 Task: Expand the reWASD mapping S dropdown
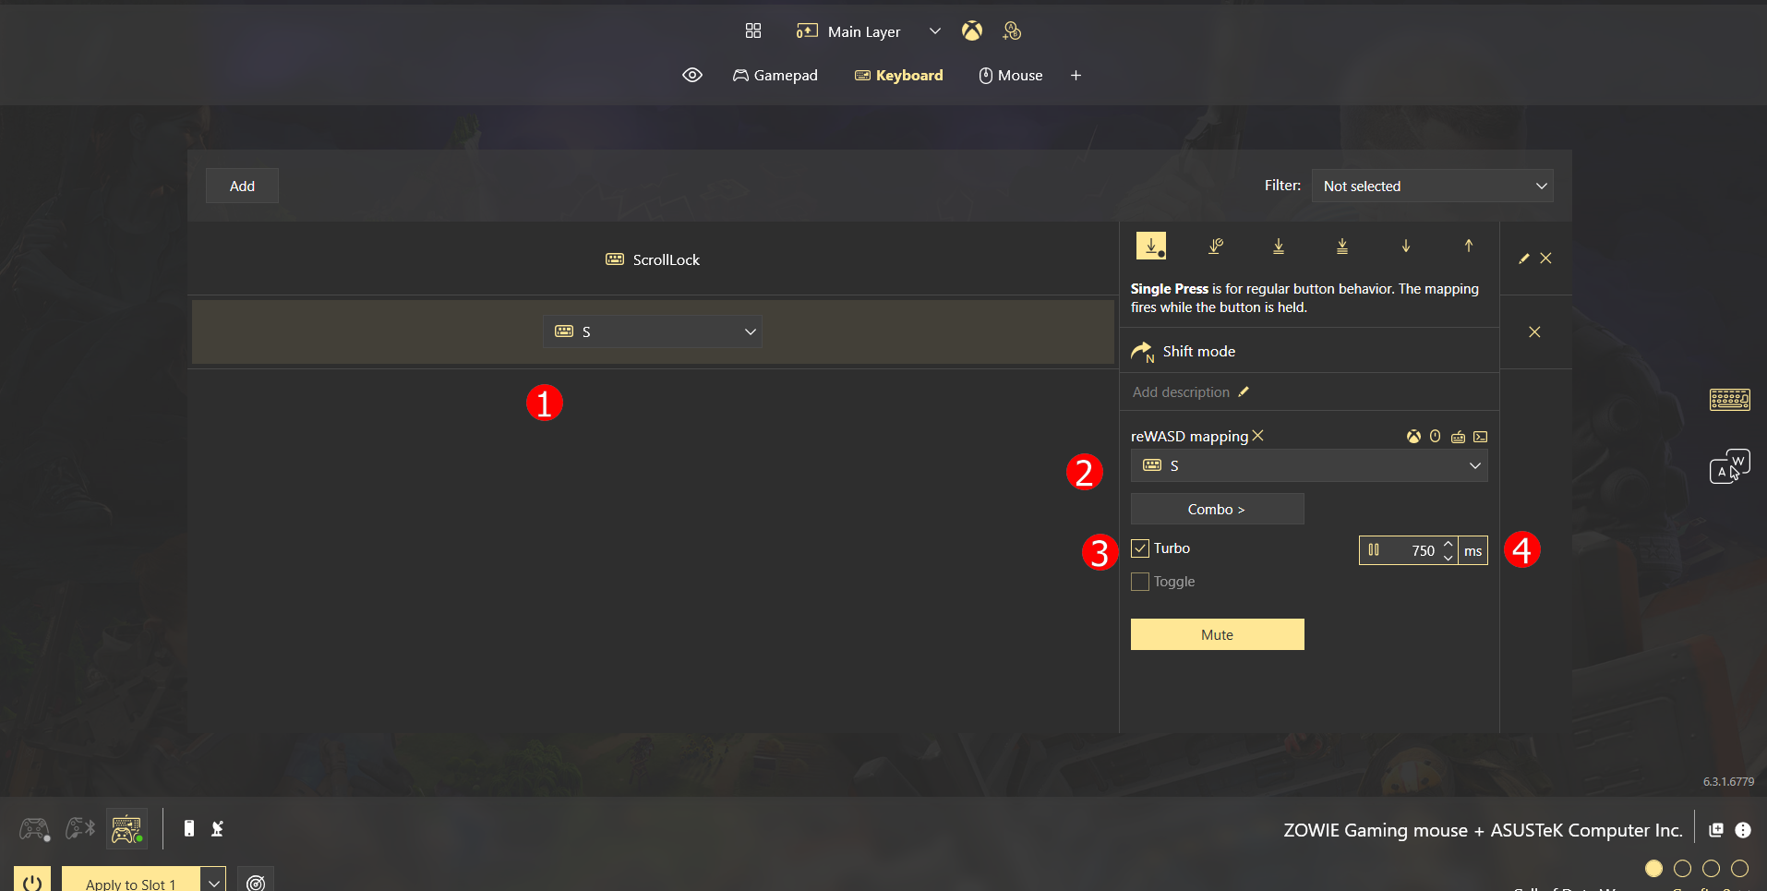tap(1309, 465)
